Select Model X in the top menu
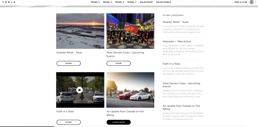Viewport: 258px width, 127px height. [120, 2]
